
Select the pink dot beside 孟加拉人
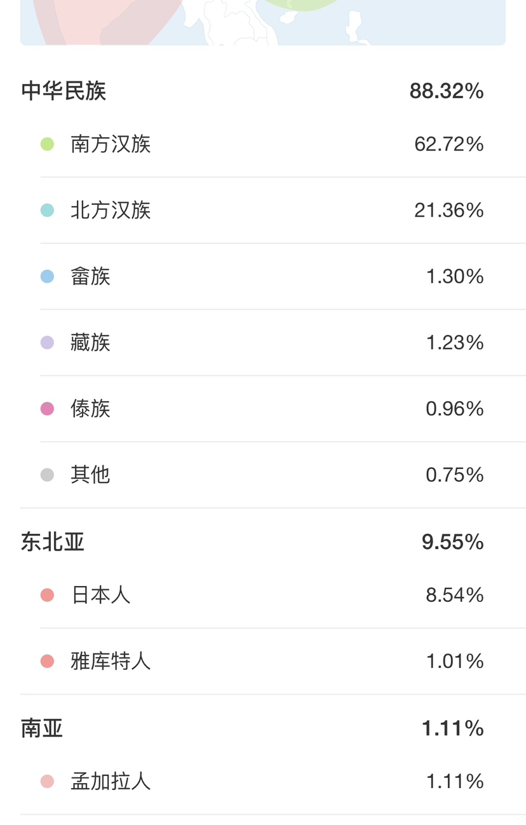47,781
